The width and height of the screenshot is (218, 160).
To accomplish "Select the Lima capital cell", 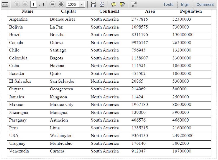I will pos(55,128).
